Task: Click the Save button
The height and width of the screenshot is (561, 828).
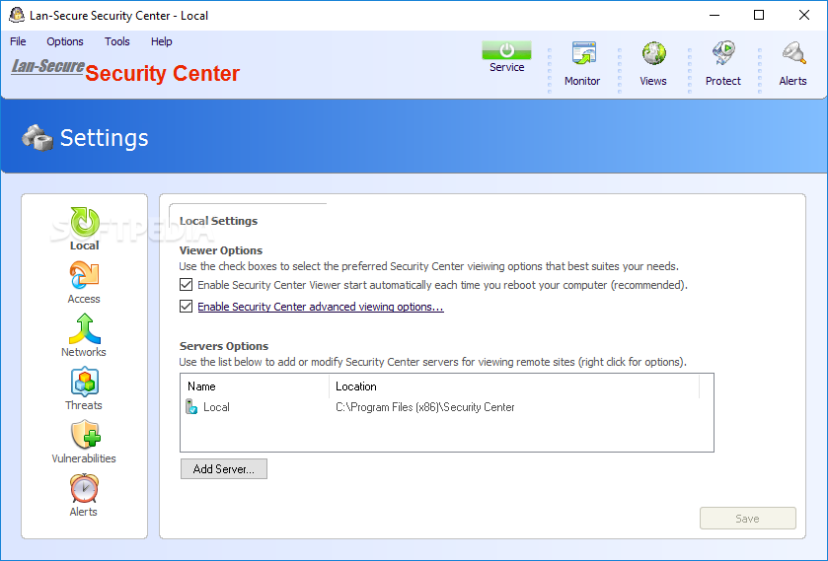Action: pyautogui.click(x=748, y=519)
